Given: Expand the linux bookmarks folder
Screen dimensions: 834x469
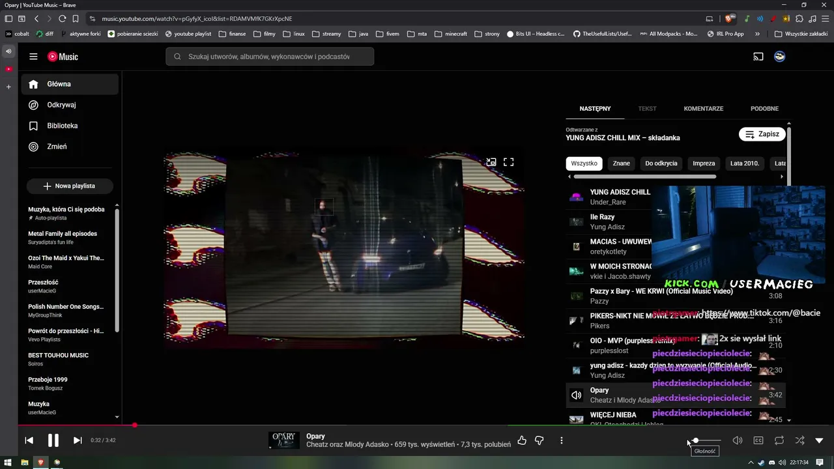Looking at the screenshot, I should pos(293,34).
